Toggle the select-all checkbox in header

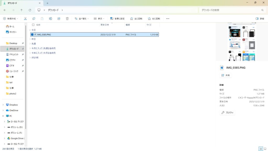tap(33, 25)
